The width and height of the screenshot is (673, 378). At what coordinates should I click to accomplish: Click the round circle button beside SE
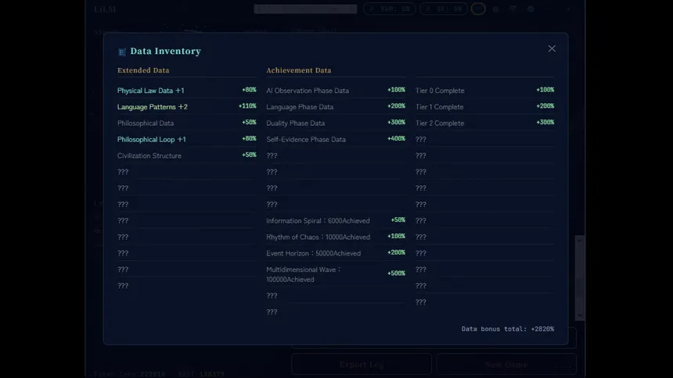(x=478, y=9)
